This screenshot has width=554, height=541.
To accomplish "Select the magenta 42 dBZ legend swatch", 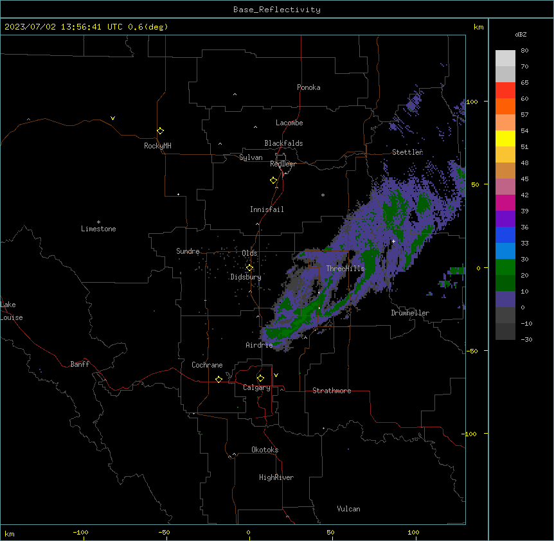I will pos(505,202).
